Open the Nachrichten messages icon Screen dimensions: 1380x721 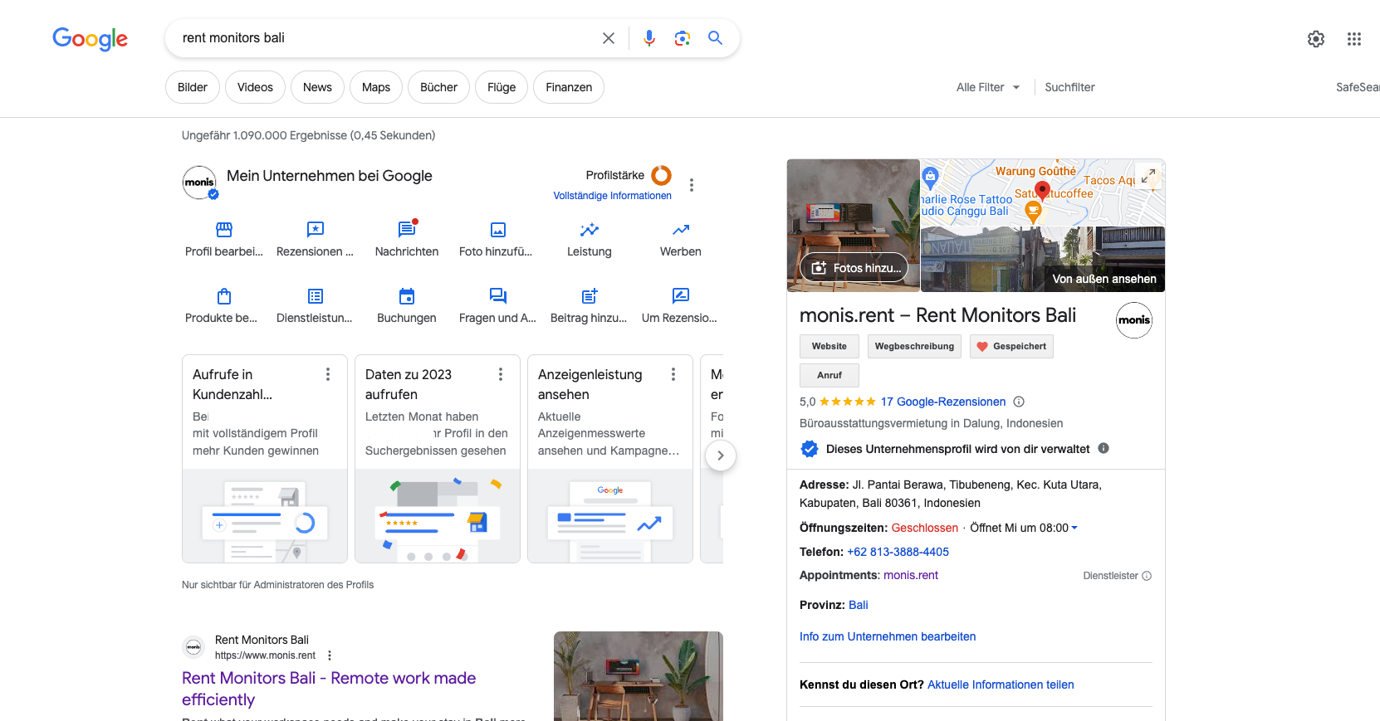[407, 230]
